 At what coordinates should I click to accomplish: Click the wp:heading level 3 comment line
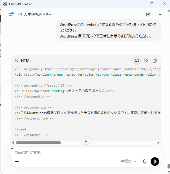tap(43, 85)
